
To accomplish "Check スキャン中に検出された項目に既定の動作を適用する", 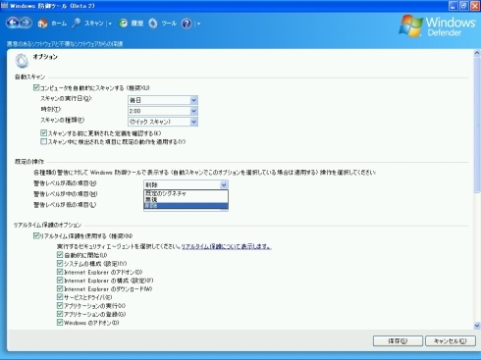I will pos(44,141).
